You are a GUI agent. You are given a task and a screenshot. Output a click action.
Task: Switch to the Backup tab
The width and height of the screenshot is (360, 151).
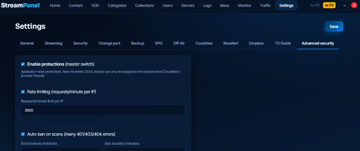pos(138,43)
